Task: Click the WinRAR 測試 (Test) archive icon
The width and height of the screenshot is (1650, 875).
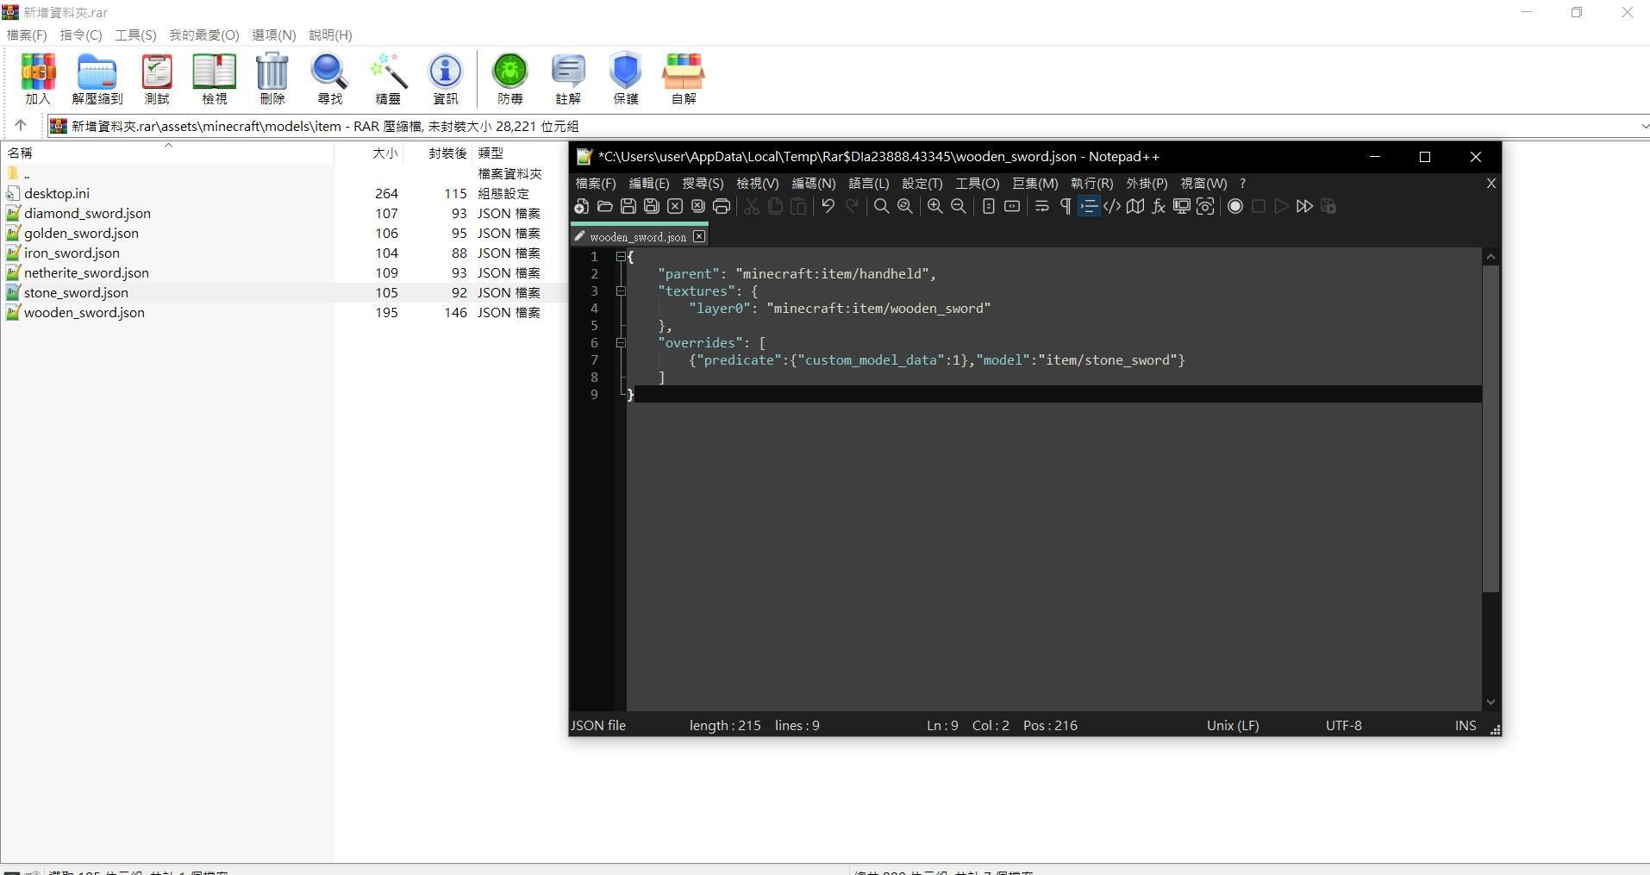Action: coord(157,79)
